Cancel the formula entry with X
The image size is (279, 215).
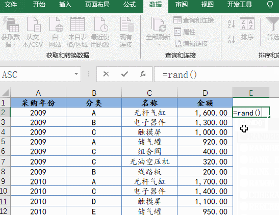click(106, 74)
